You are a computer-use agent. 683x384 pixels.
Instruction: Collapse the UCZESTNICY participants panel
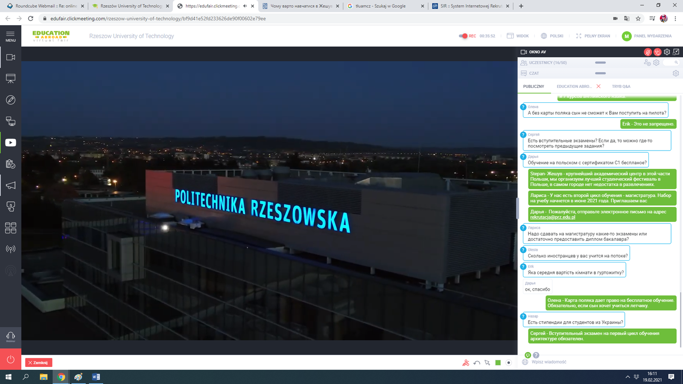600,63
